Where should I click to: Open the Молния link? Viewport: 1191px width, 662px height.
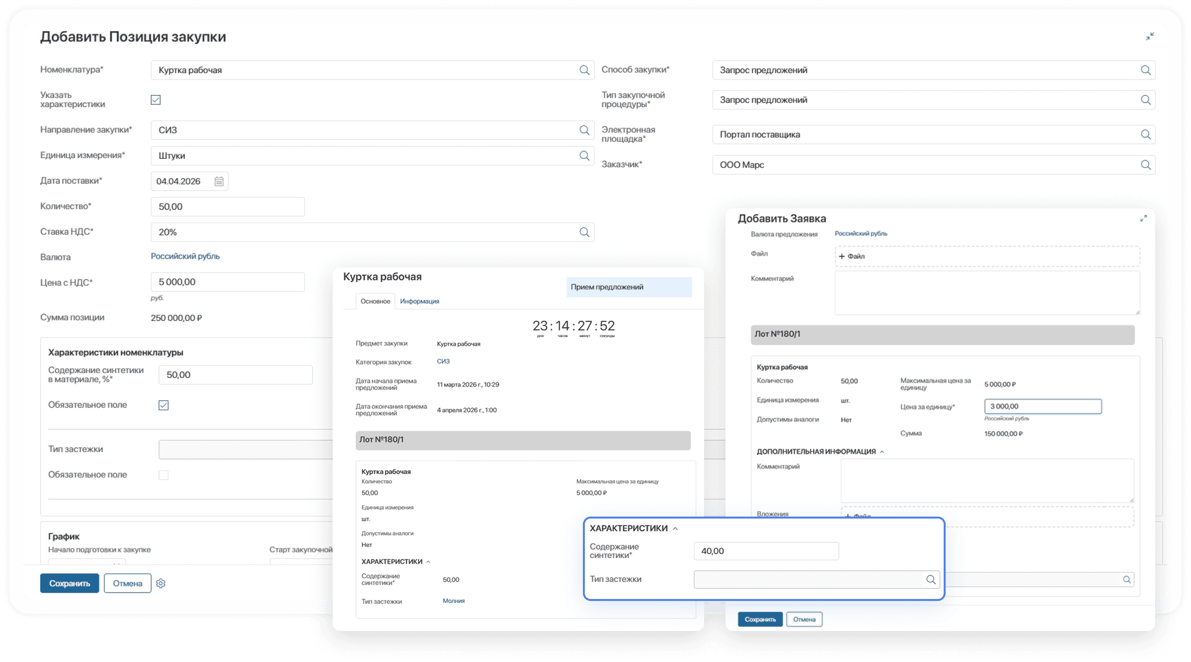click(453, 601)
